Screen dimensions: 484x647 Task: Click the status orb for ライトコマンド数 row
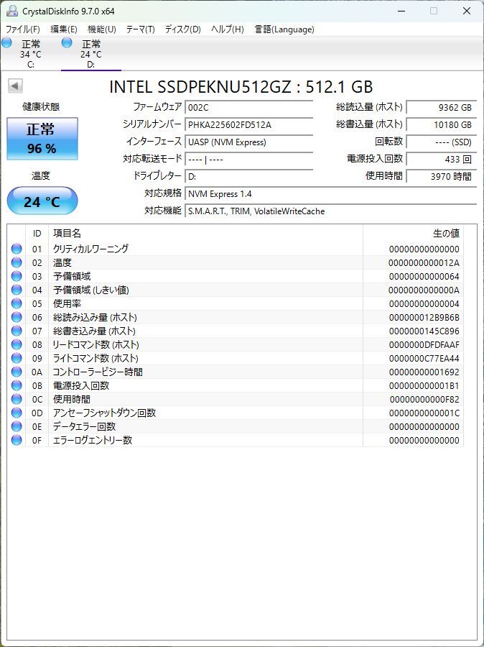pos(17,358)
